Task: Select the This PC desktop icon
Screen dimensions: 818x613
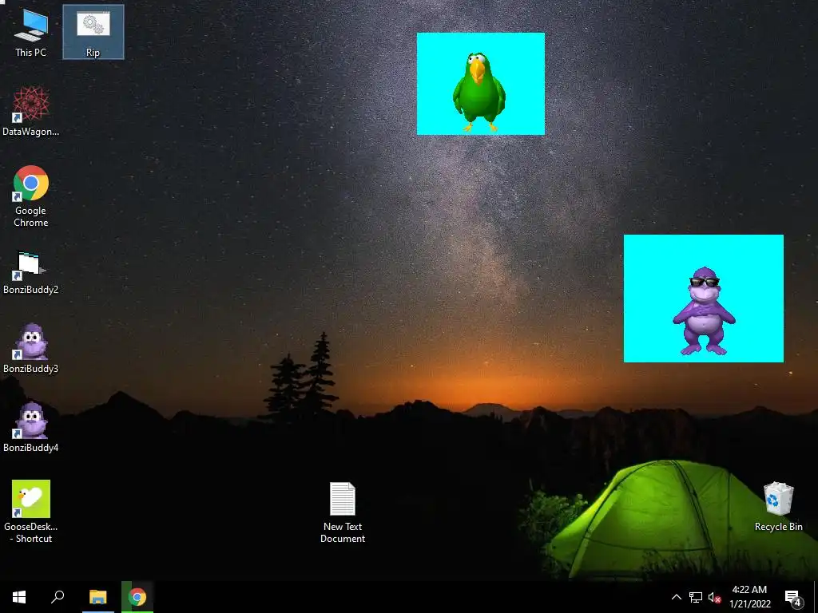Action: [x=31, y=32]
